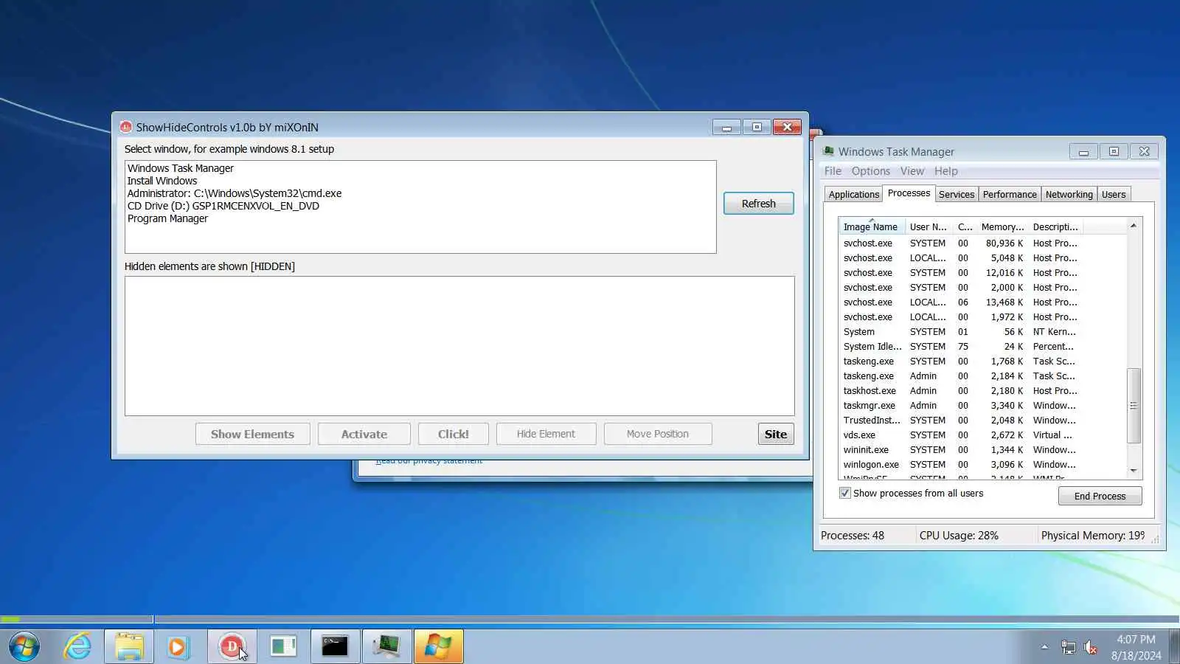Screen dimensions: 1180x664
Task: Switch to the Performance tab
Action: tap(1010, 194)
